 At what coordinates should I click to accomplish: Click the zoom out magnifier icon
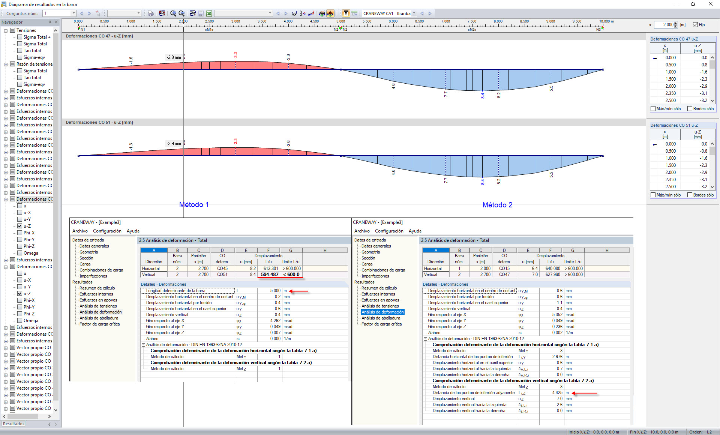coord(181,13)
